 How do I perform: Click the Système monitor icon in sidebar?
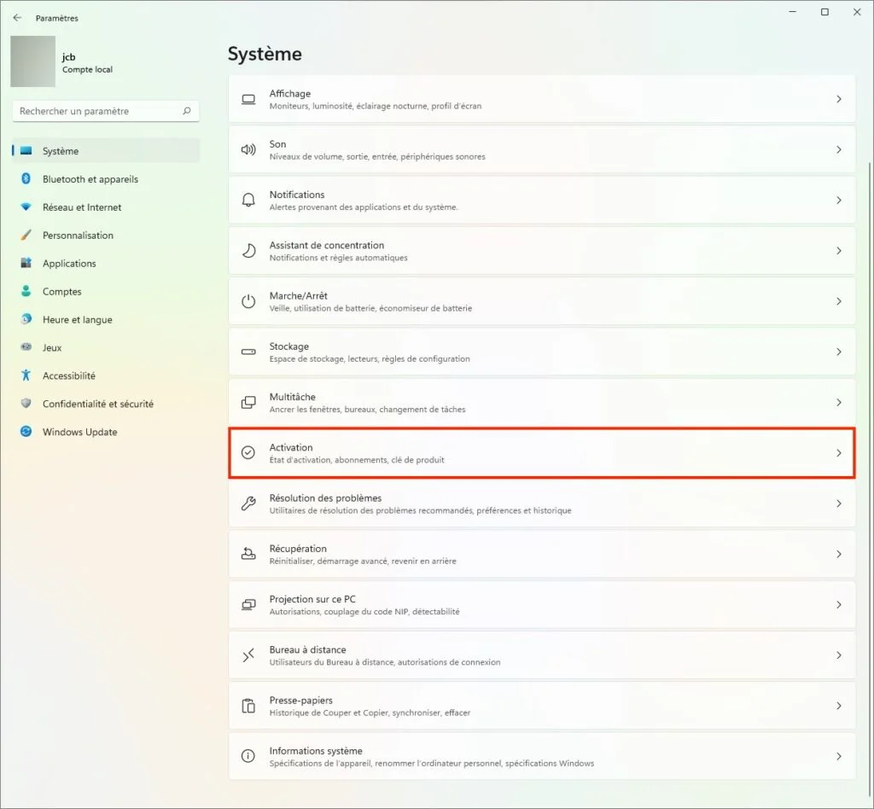click(26, 151)
